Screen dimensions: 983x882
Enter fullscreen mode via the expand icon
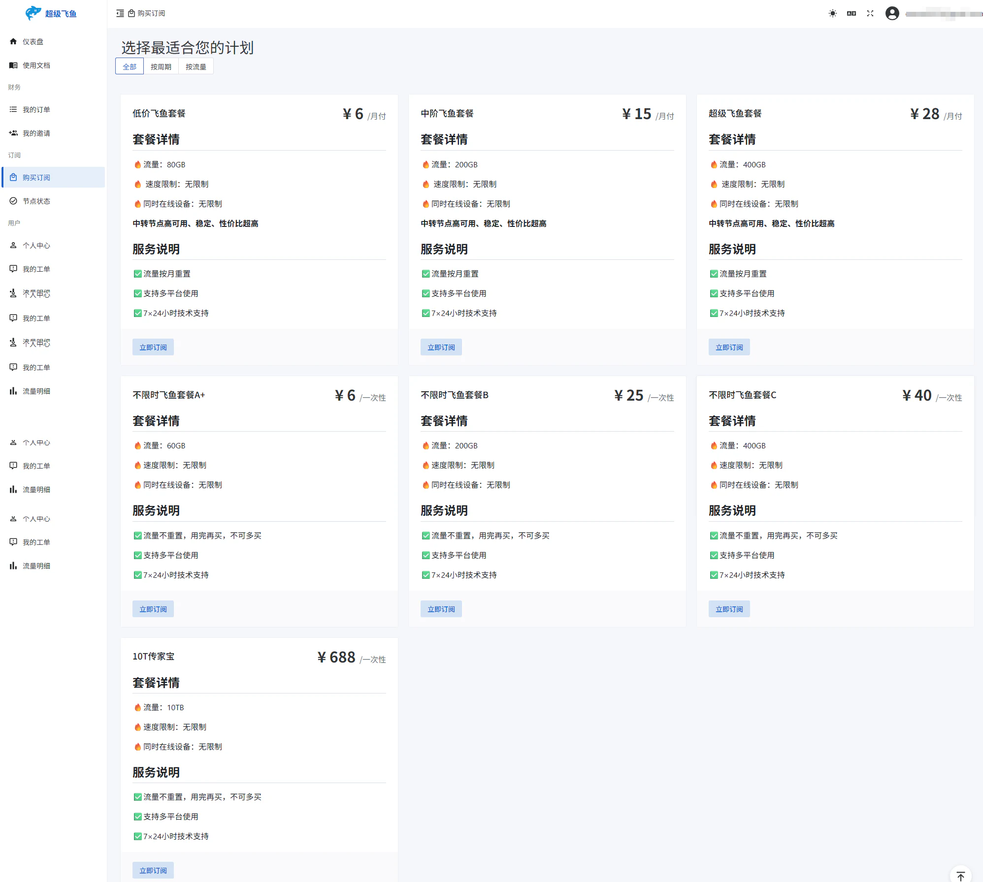[x=870, y=13]
